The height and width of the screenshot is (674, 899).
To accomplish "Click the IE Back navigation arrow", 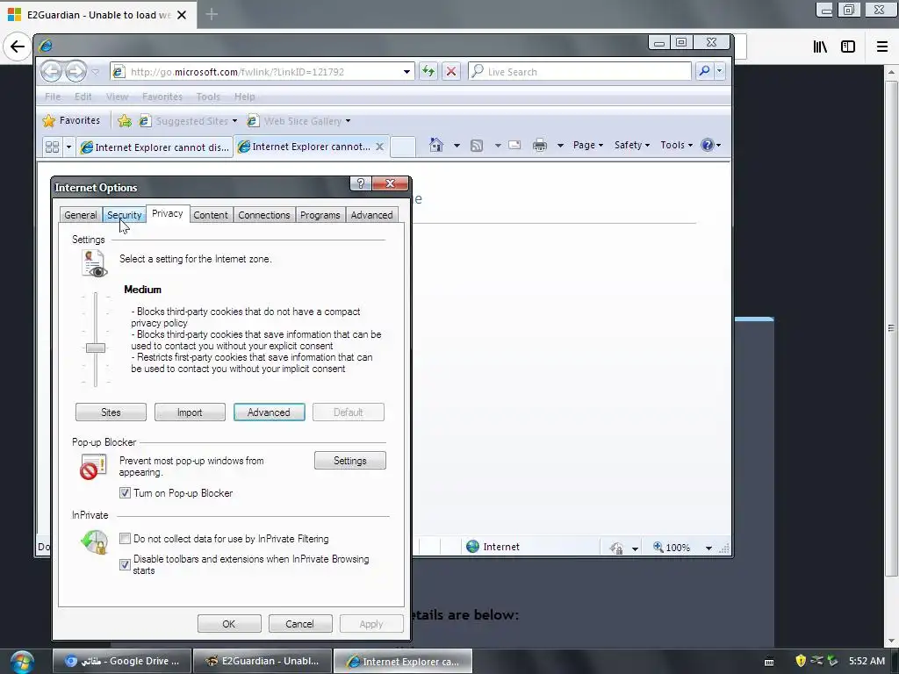I will click(x=52, y=72).
